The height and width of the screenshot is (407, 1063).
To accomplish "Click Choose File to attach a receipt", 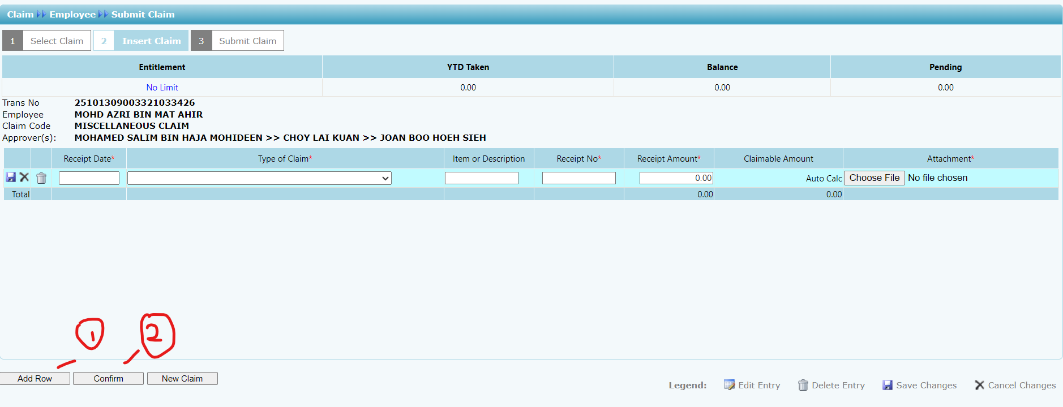I will [x=874, y=178].
